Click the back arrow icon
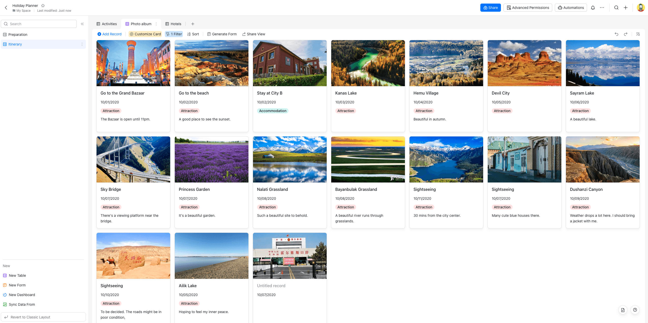Viewport: 648px width, 323px height. (6, 8)
